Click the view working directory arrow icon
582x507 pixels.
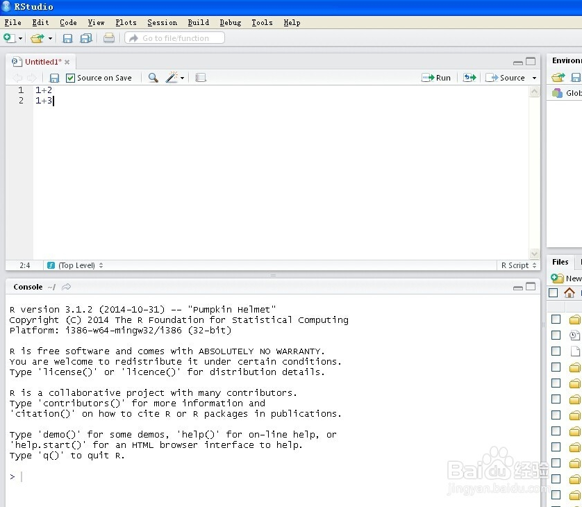point(66,287)
